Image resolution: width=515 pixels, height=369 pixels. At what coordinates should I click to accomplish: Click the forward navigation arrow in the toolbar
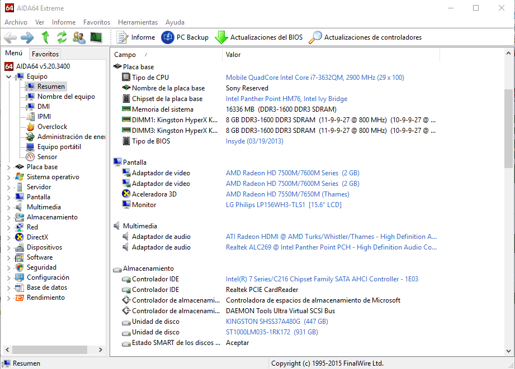pyautogui.click(x=27, y=37)
